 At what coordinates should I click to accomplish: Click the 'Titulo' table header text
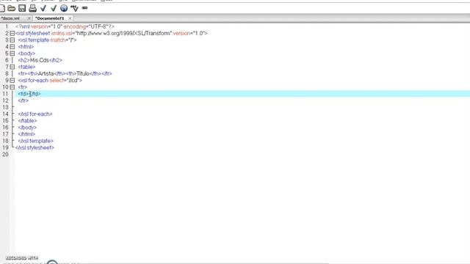pyautogui.click(x=83, y=73)
